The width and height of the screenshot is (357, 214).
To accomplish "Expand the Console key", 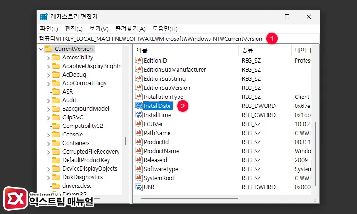I will pos(48,135).
